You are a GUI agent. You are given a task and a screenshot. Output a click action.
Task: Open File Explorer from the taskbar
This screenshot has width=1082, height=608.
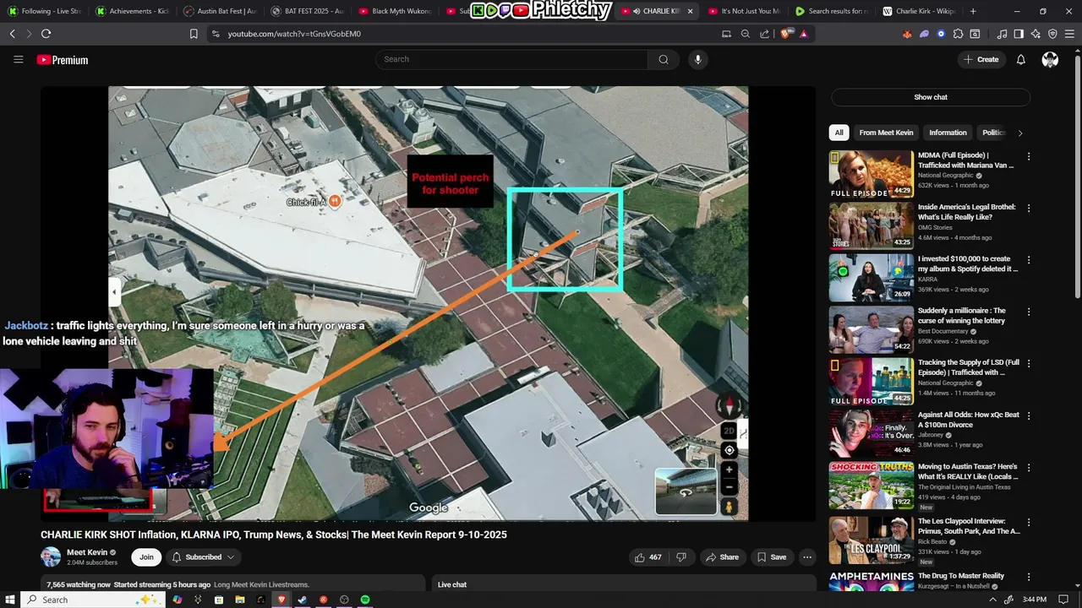tap(240, 600)
